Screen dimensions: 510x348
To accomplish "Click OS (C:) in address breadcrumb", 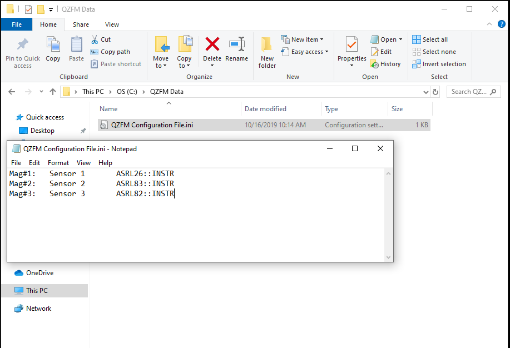I will tap(127, 92).
